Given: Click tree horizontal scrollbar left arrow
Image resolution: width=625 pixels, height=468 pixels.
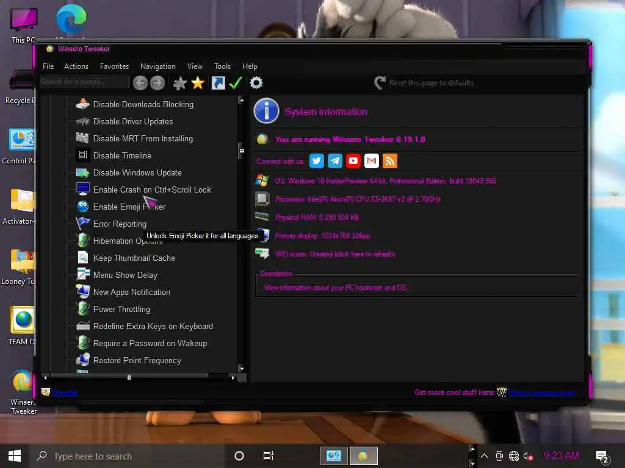Looking at the screenshot, I should pos(45,377).
